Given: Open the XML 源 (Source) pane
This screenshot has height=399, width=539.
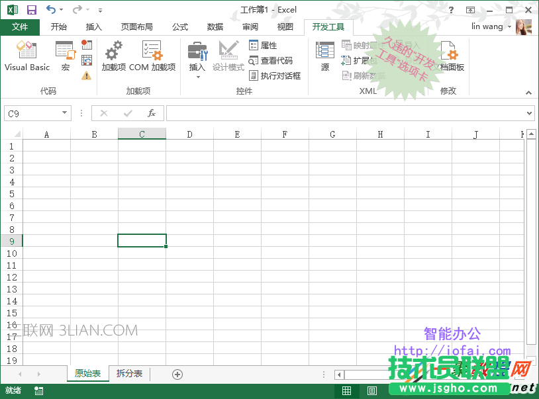Looking at the screenshot, I should tap(324, 56).
